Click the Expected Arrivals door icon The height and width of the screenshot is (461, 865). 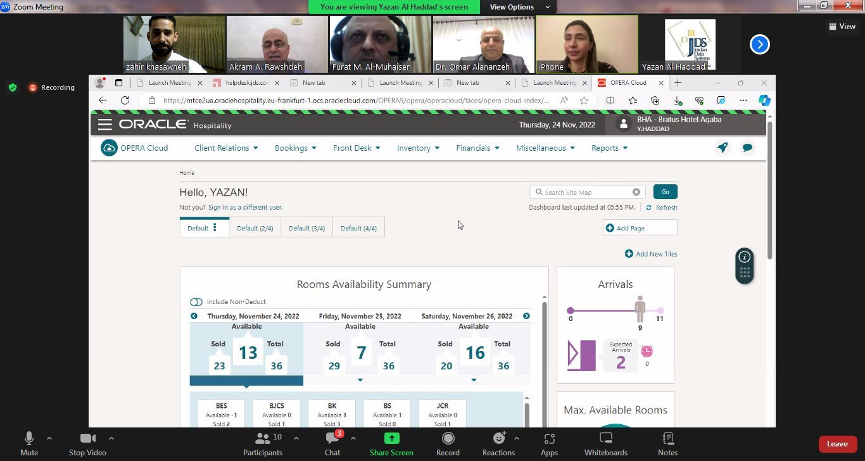[x=581, y=355]
